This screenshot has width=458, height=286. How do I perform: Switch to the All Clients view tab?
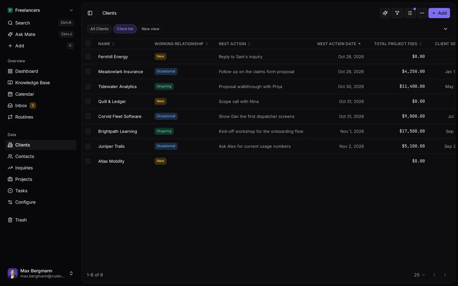point(99,29)
